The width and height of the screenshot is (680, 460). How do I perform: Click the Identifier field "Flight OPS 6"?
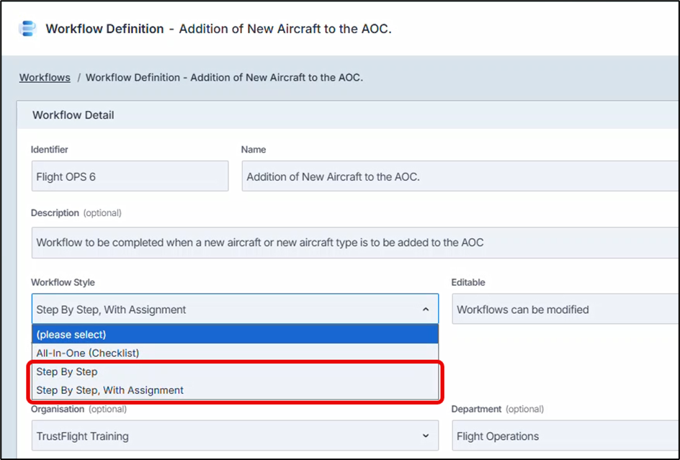[130, 176]
